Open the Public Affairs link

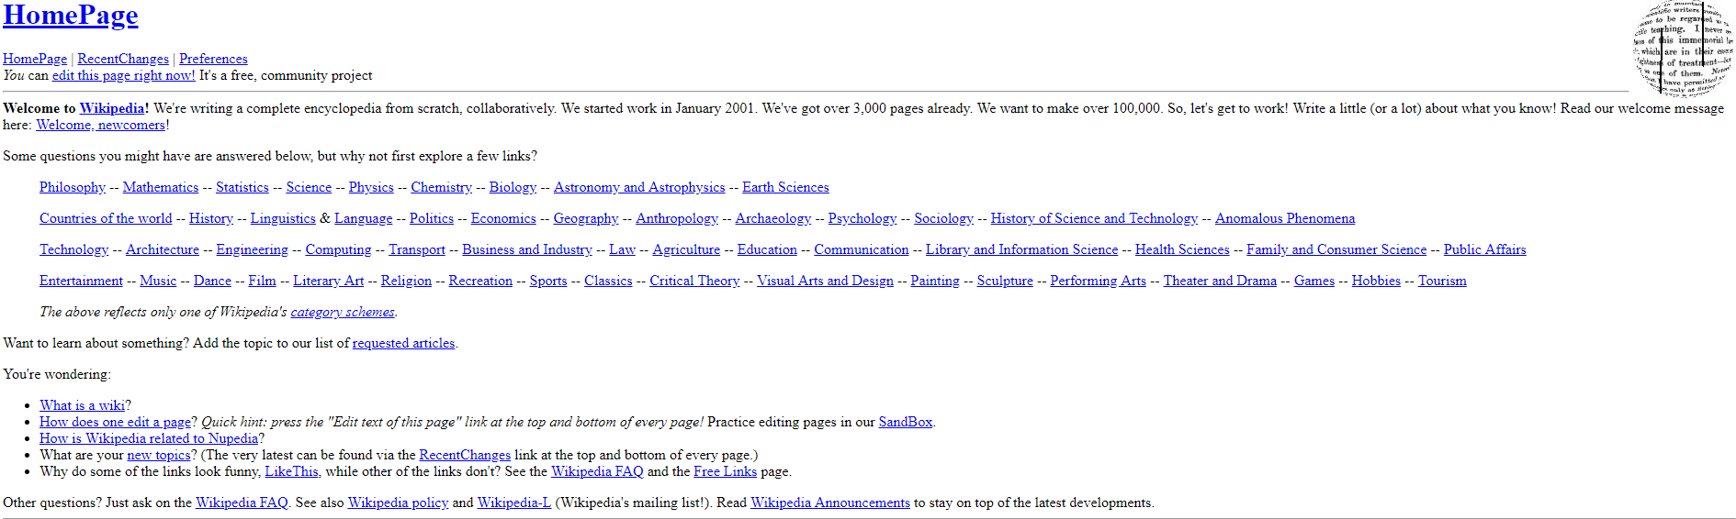tap(1485, 249)
